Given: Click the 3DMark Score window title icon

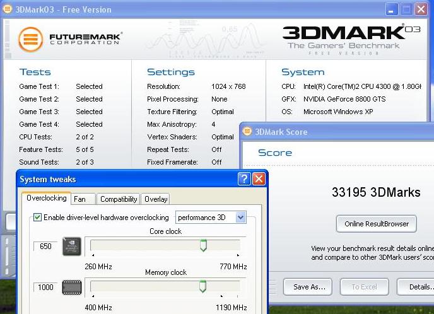Looking at the screenshot, I should click(x=247, y=131).
